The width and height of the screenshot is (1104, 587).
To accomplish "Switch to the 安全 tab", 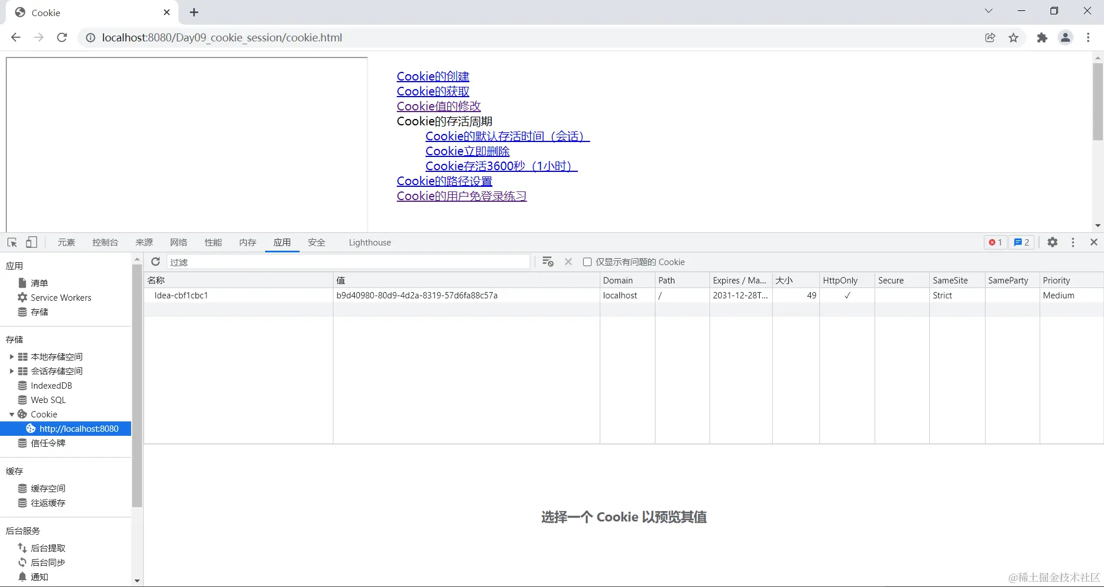I will [317, 243].
